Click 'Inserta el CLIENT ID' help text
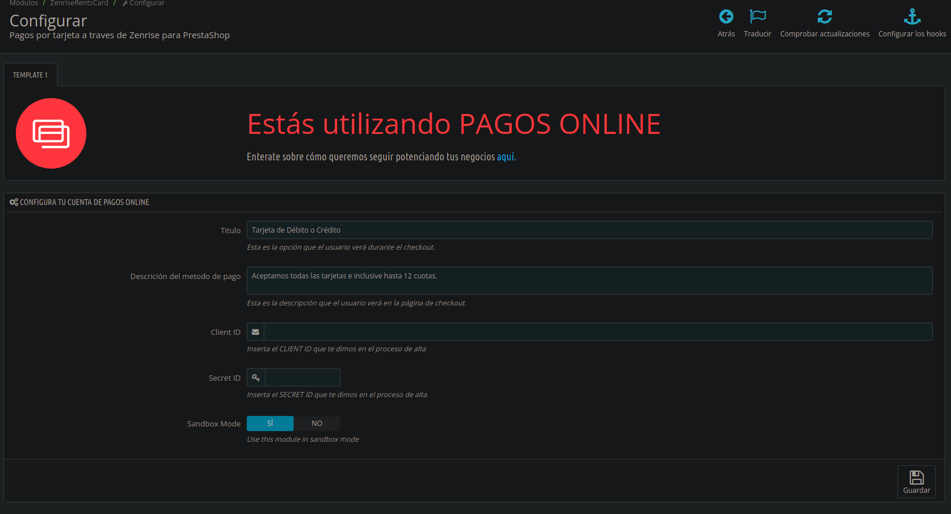The width and height of the screenshot is (951, 514). coord(337,349)
